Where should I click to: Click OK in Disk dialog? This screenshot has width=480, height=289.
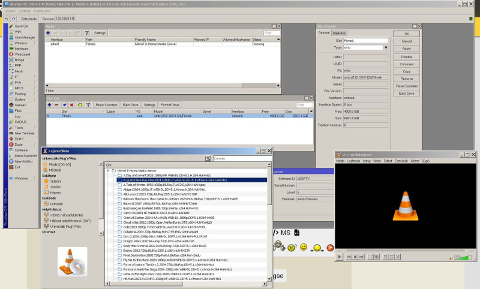pos(407,34)
